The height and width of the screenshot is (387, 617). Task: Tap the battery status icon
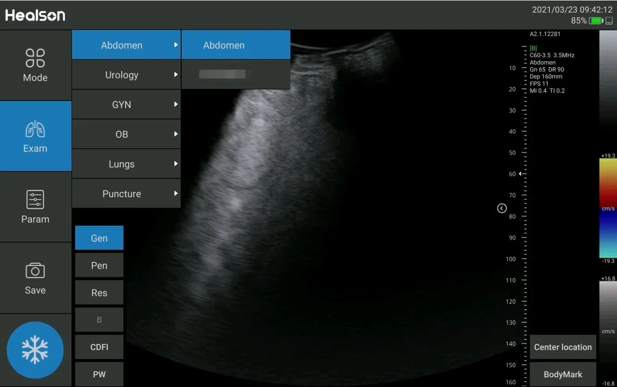[x=596, y=21]
